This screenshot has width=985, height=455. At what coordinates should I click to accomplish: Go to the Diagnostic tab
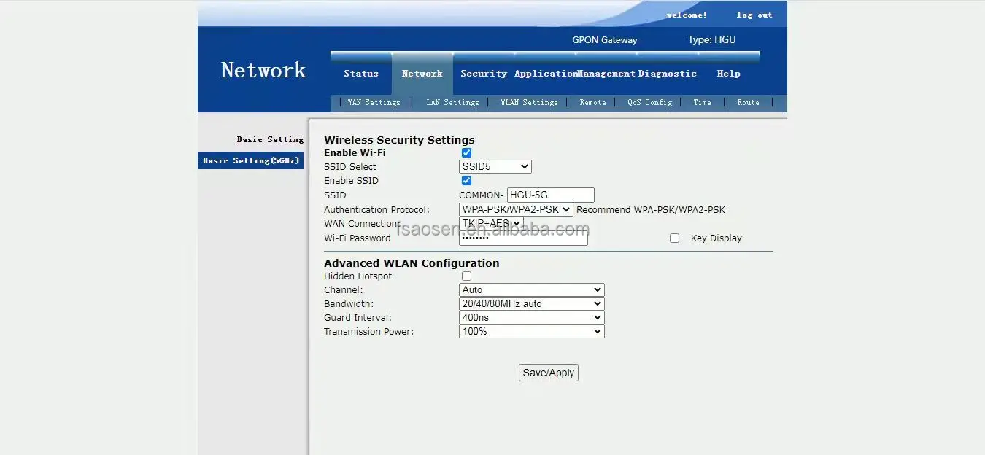click(667, 74)
